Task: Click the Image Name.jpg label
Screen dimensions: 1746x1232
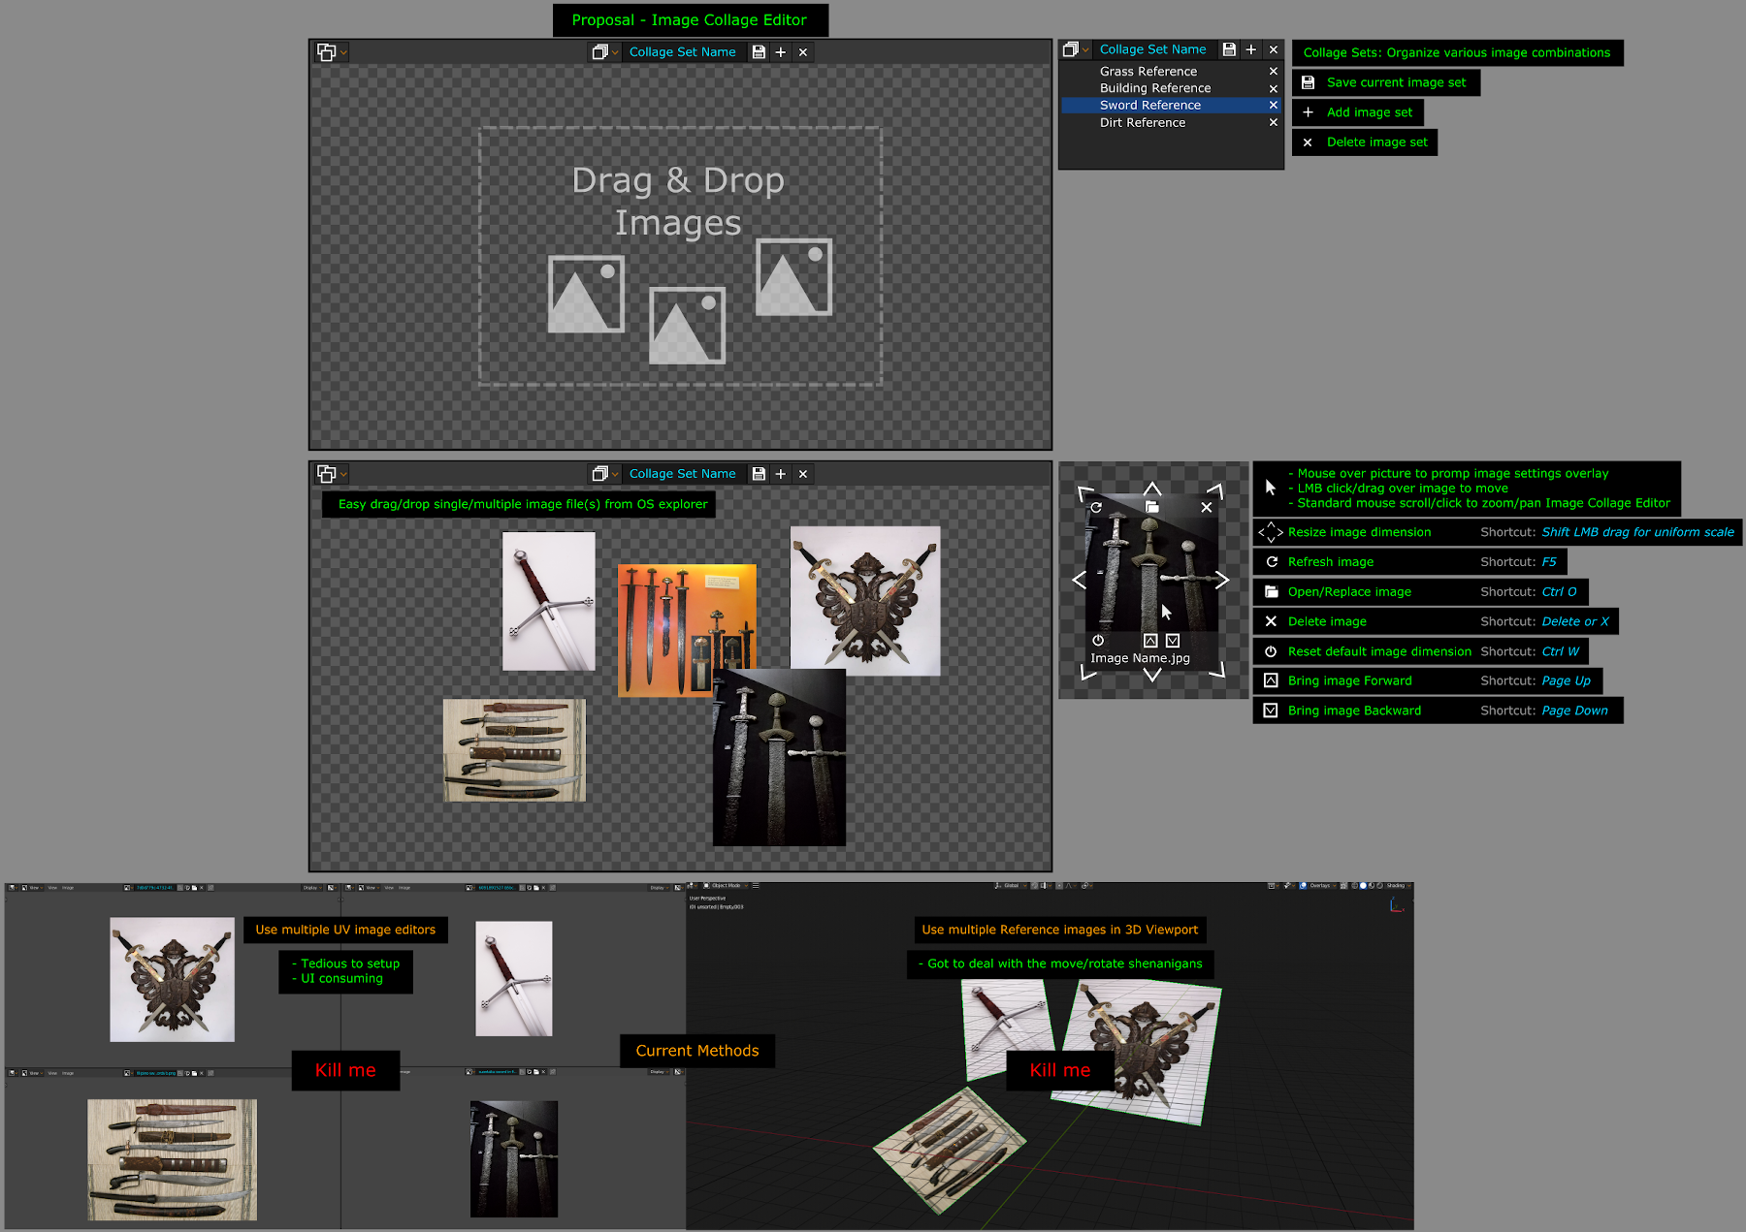Action: (1140, 658)
